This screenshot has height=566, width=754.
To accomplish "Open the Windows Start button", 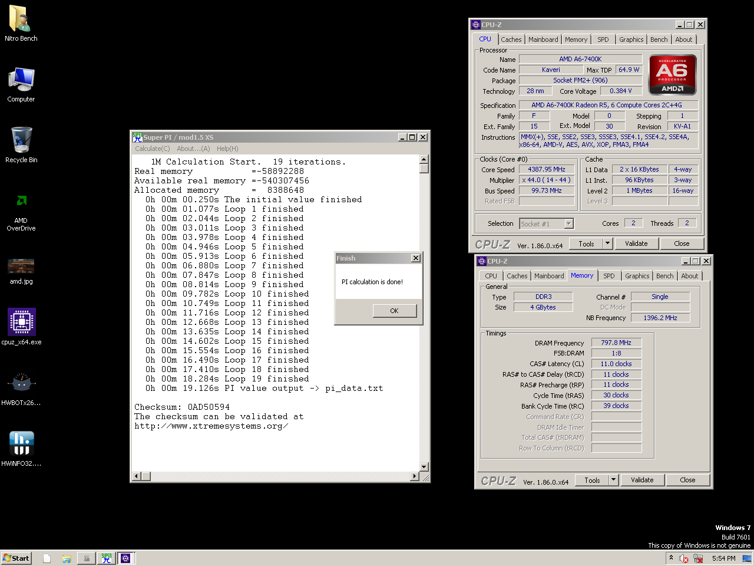I will [x=16, y=558].
